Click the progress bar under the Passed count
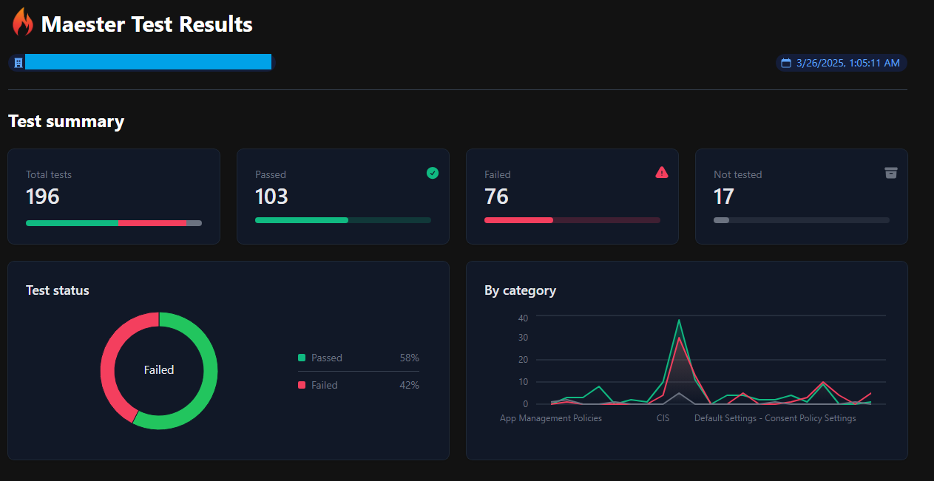 [342, 219]
